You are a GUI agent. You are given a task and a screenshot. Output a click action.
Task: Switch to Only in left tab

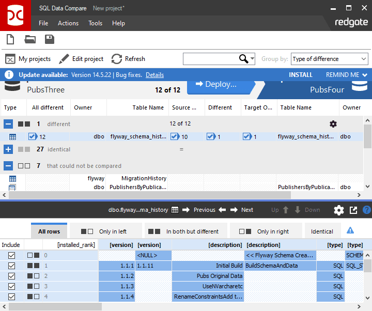(x=106, y=231)
